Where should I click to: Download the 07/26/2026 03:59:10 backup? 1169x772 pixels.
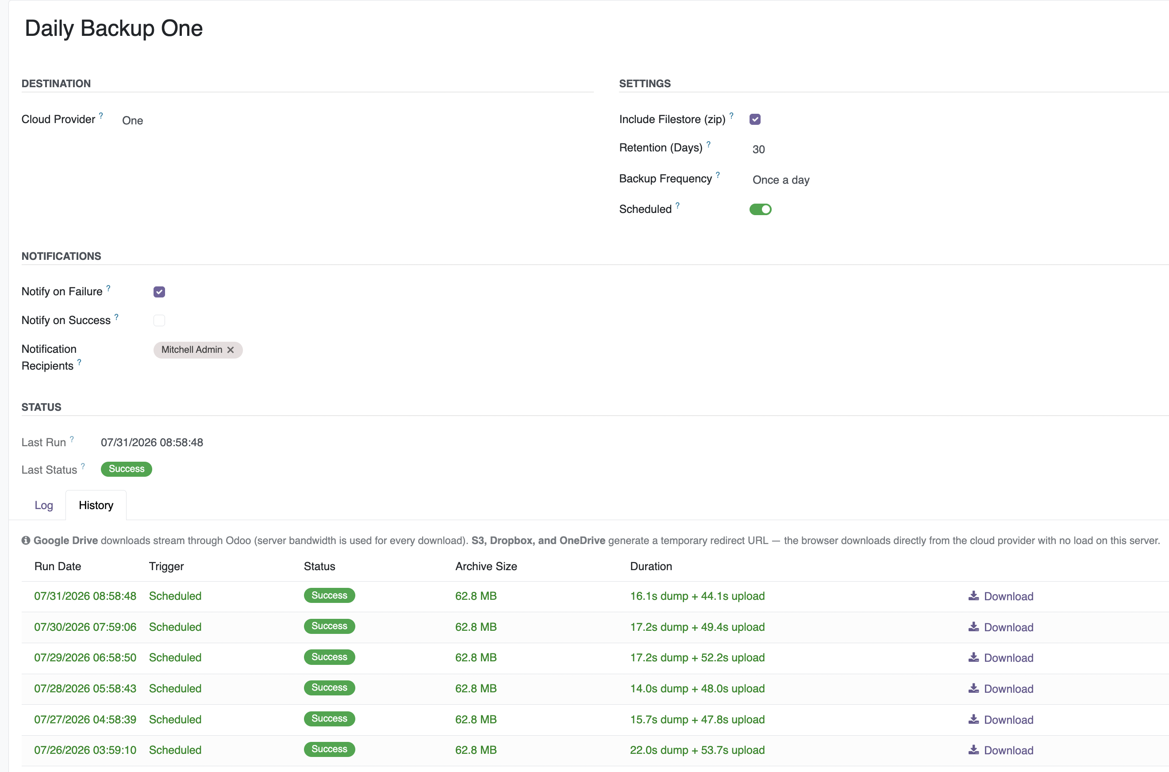1001,750
